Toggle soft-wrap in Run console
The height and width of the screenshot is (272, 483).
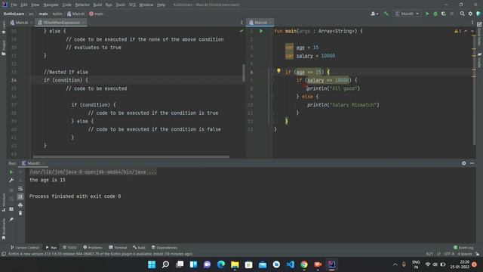20,188
